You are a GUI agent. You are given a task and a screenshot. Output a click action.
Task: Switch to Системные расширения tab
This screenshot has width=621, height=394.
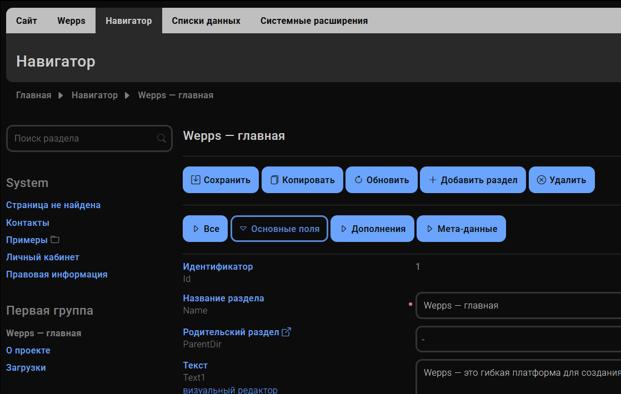click(x=313, y=20)
